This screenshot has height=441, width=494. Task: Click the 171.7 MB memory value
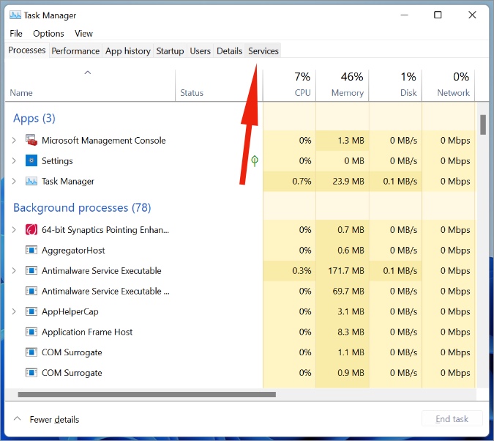346,270
